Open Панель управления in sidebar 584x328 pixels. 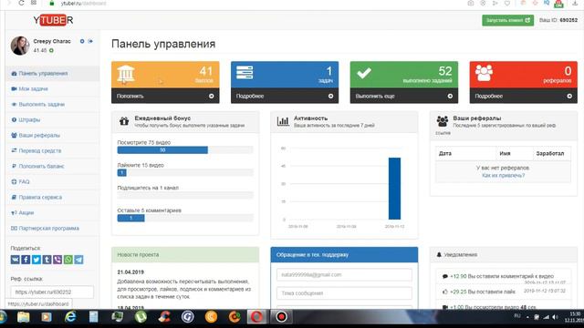pyautogui.click(x=53, y=74)
